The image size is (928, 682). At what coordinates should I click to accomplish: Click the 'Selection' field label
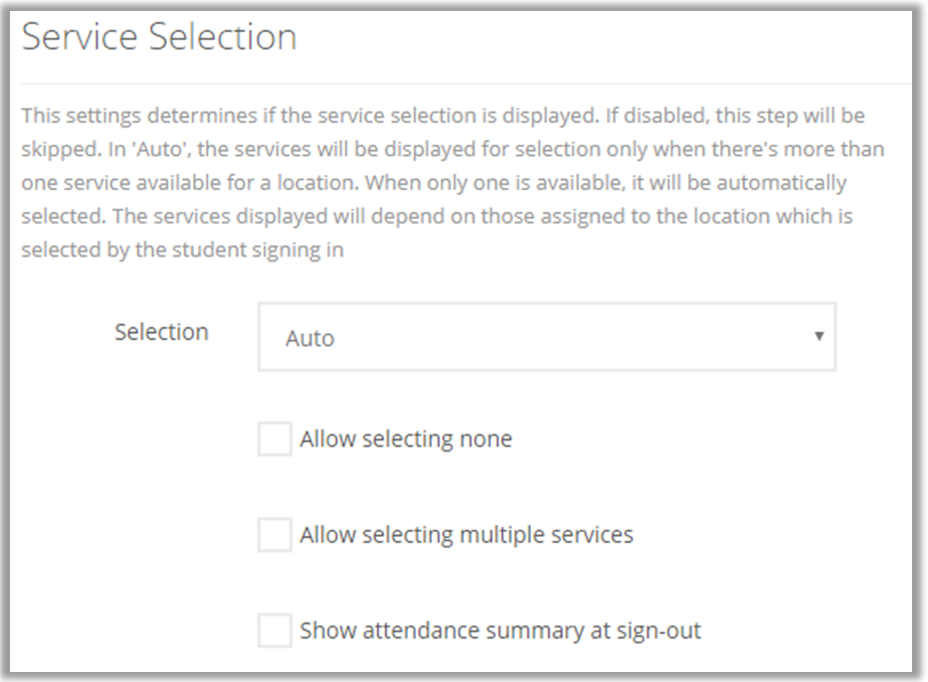(161, 332)
